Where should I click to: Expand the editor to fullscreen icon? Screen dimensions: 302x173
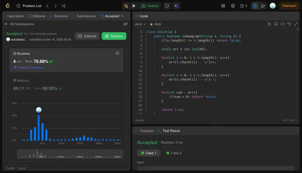click(x=296, y=24)
